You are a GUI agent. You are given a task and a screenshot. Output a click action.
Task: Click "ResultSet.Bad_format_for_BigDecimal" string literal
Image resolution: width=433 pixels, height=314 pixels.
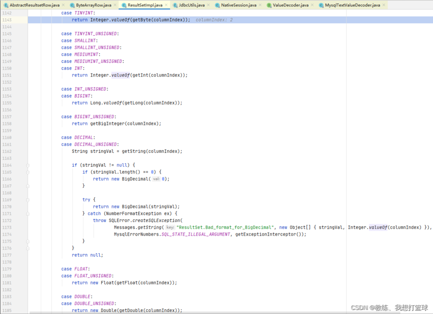[225, 227]
